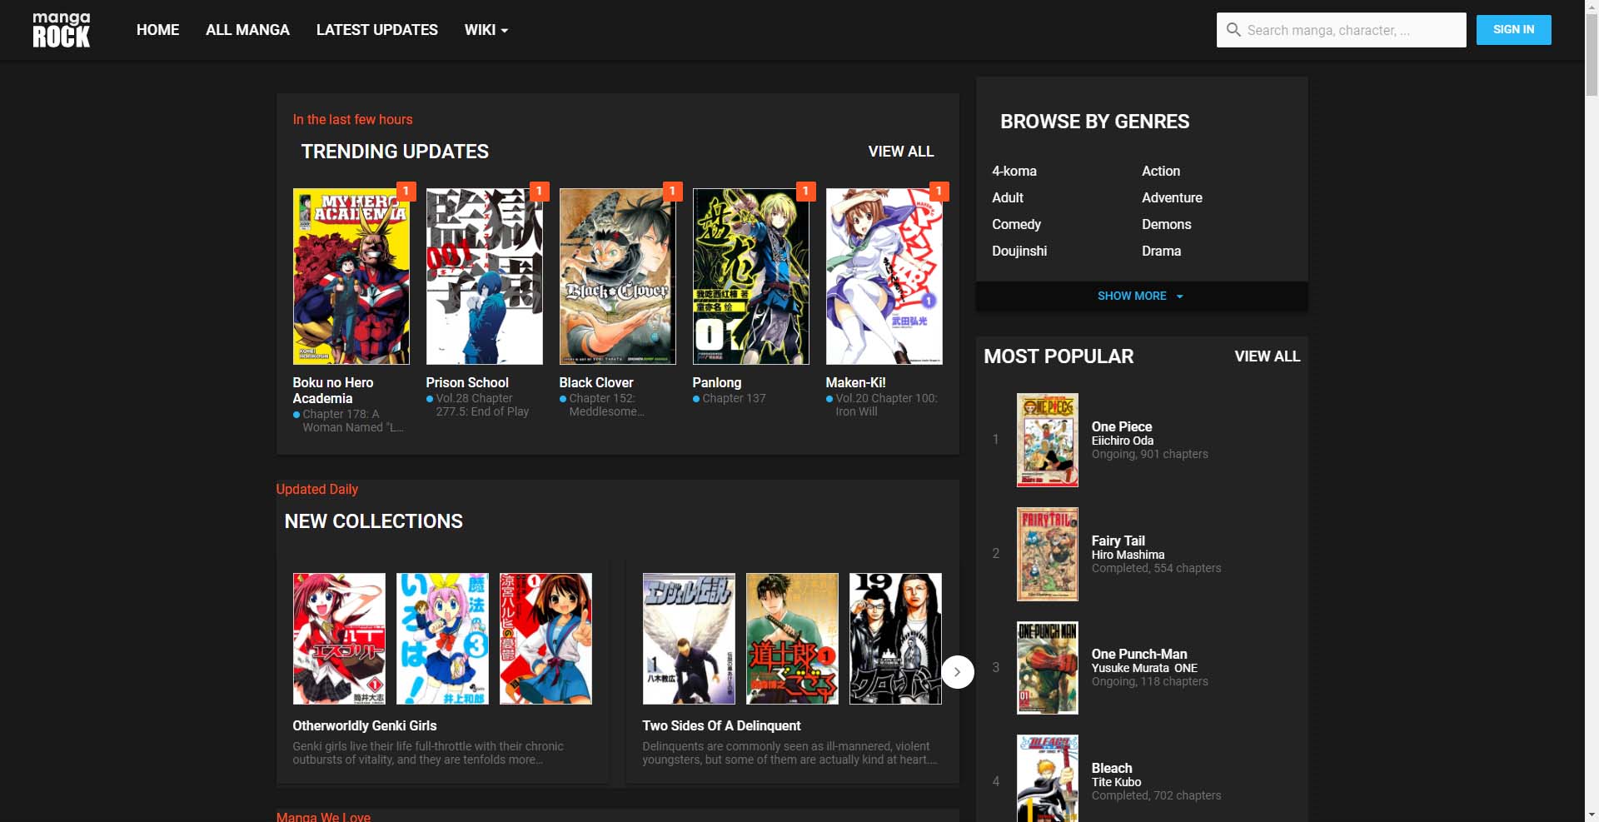Open Vol.28 Chapter 277.5 End of Play

click(482, 405)
